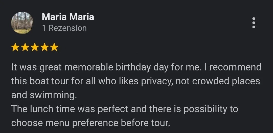
Task: Click the review line starting "The lunch time"
Action: point(124,109)
